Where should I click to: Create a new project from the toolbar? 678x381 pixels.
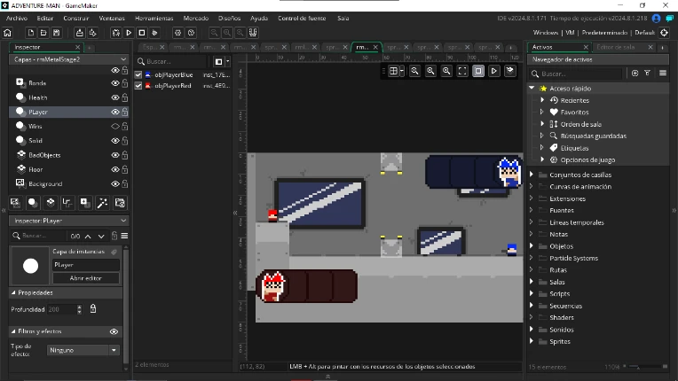coord(31,33)
